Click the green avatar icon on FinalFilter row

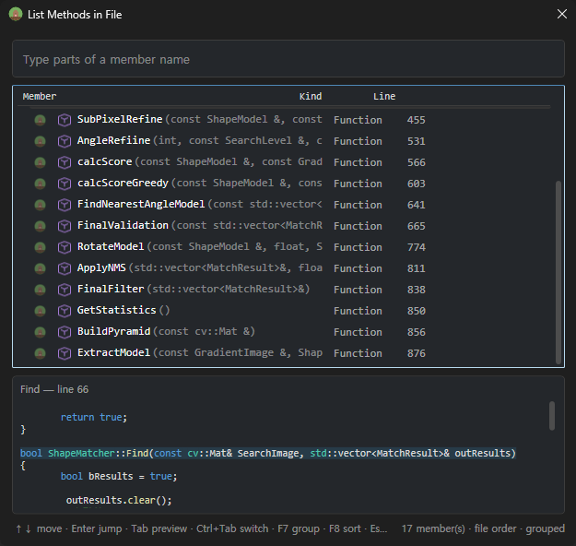pos(40,290)
